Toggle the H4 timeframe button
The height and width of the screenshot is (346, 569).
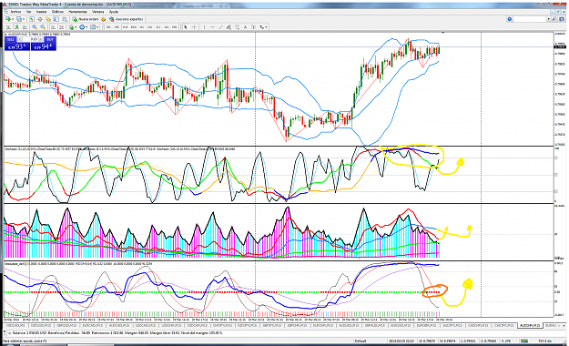pos(150,27)
